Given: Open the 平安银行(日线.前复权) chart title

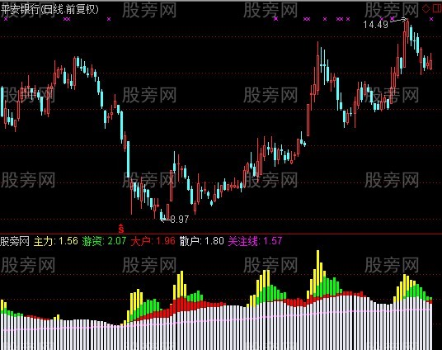Looking at the screenshot, I should [50, 10].
